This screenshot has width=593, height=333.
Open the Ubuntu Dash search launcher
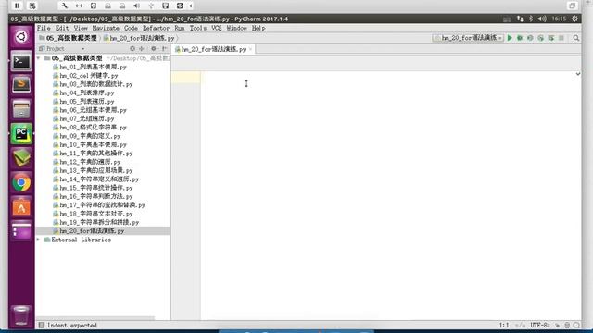[21, 37]
